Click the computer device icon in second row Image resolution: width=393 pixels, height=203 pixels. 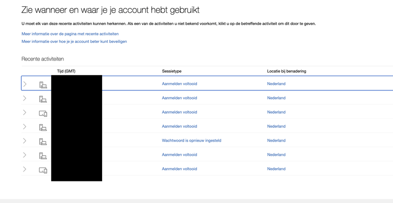(x=43, y=99)
